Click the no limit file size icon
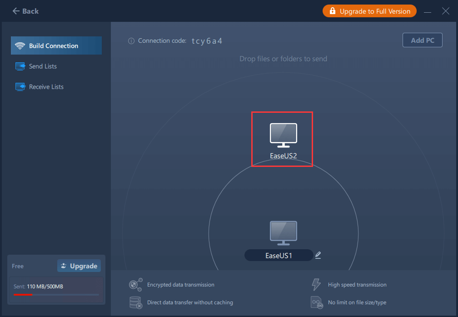Screen dimensions: 458x317 (x=317, y=302)
